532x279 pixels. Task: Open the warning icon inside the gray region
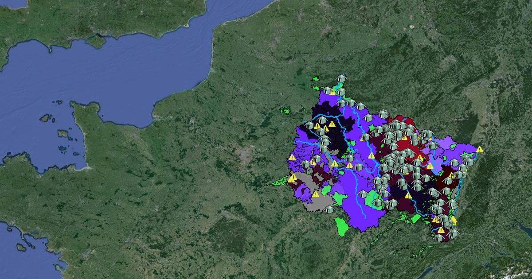click(x=316, y=194)
